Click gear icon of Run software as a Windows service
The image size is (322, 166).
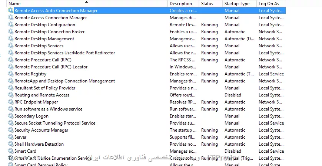tap(11, 109)
